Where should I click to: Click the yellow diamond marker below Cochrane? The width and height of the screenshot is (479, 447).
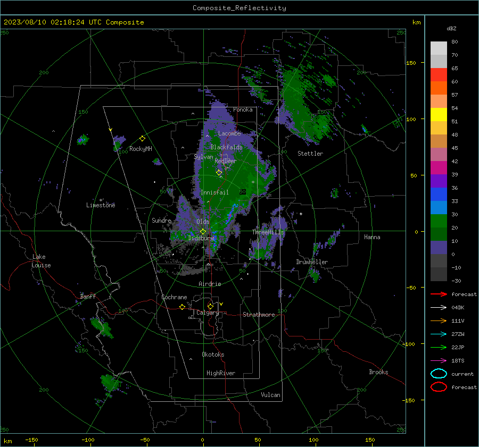pos(183,307)
